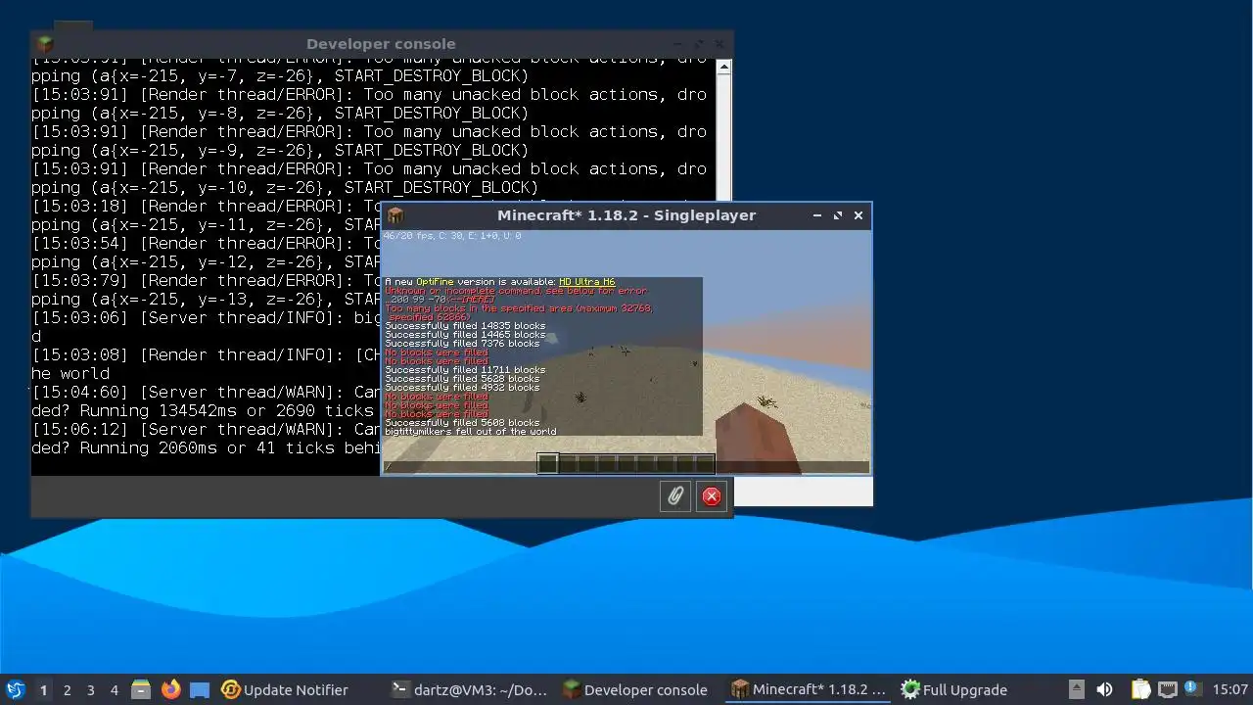Viewport: 1253px width, 705px height.
Task: Close the Developer console window
Action: pos(719,44)
